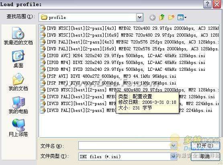Select the PSP AVI DIVX 480x272 profile
Image resolution: width=223 pixels, height=165 pixels.
point(108,76)
